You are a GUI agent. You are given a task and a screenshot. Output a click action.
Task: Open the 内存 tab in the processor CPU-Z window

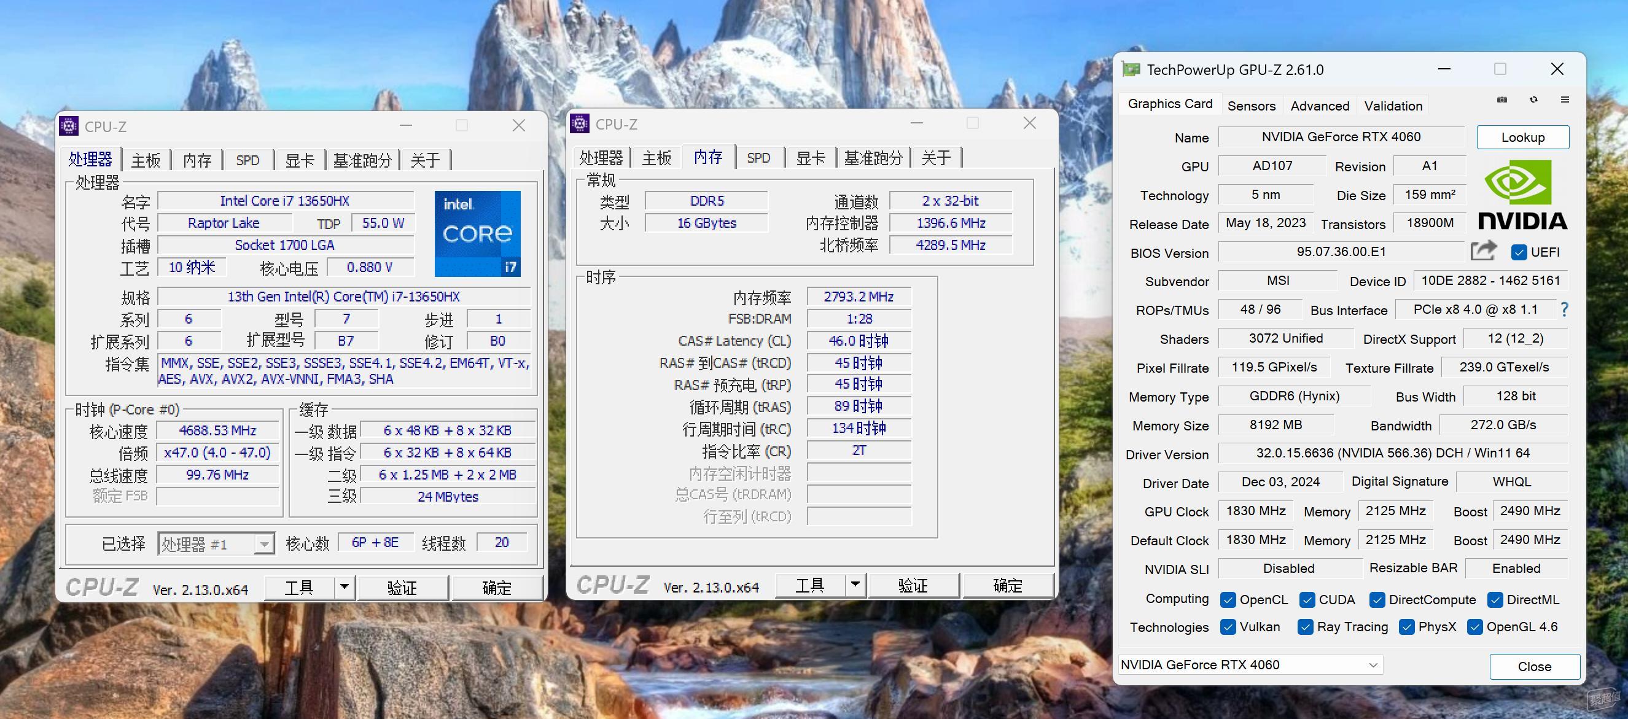point(197,160)
